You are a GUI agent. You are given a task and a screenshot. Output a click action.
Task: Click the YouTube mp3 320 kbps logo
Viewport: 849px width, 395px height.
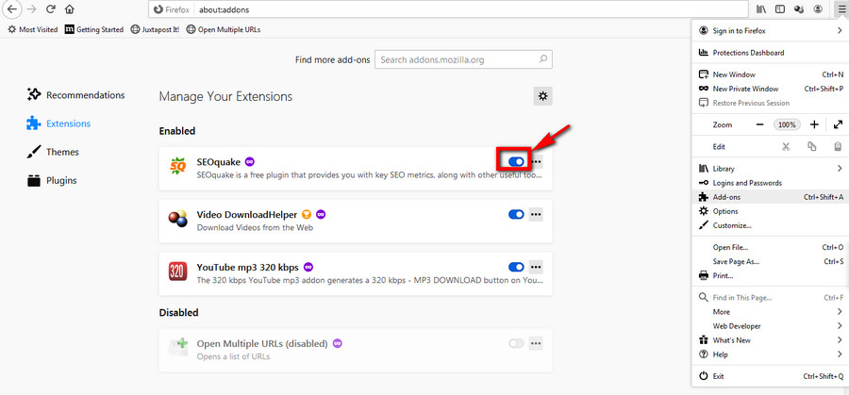pos(177,272)
